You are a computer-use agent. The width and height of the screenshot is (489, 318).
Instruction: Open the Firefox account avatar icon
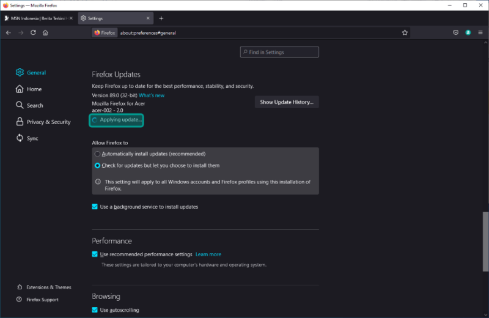468,33
